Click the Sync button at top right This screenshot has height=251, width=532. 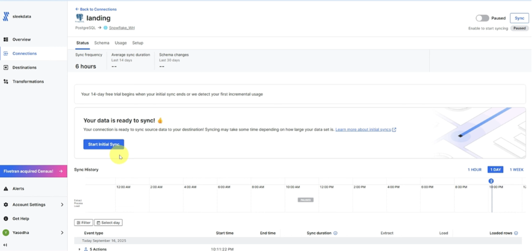pos(519,18)
